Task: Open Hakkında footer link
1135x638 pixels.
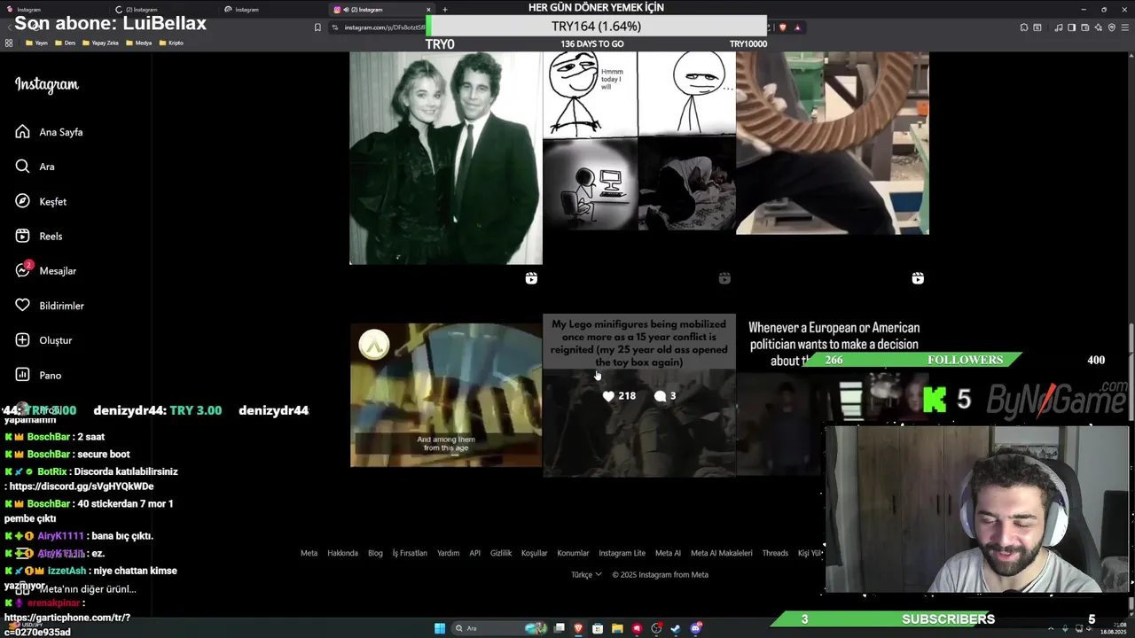Action: point(342,553)
